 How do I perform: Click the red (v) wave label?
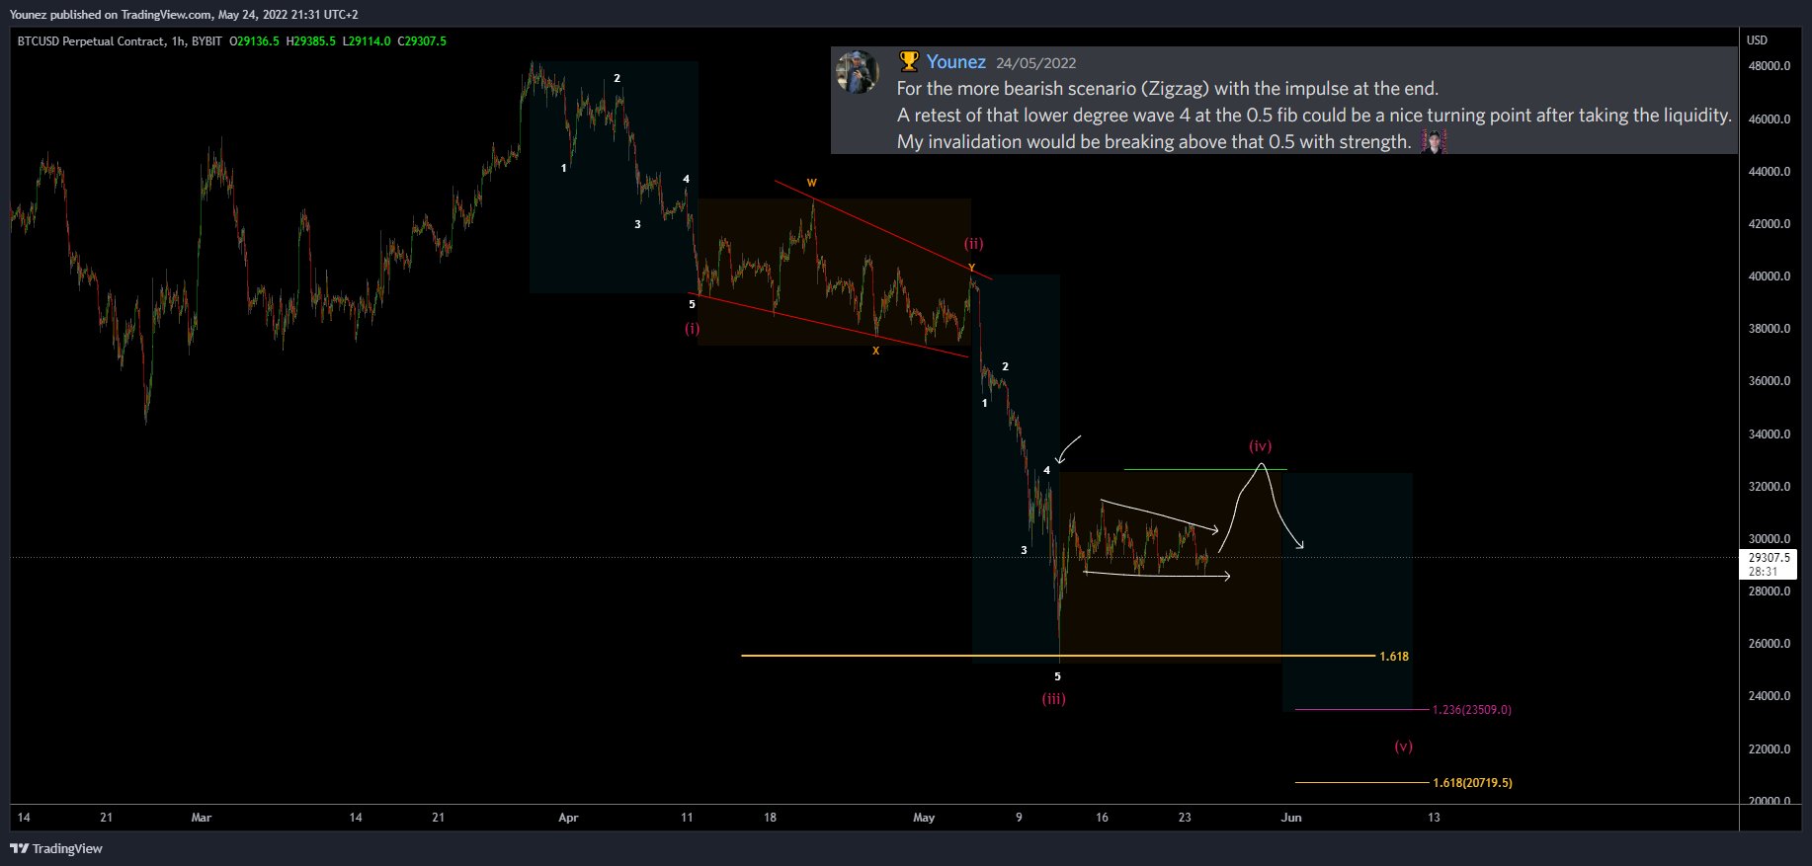pyautogui.click(x=1403, y=747)
